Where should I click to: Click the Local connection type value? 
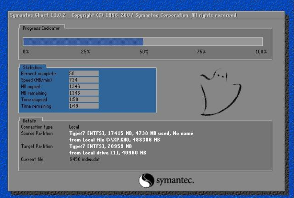(x=74, y=127)
